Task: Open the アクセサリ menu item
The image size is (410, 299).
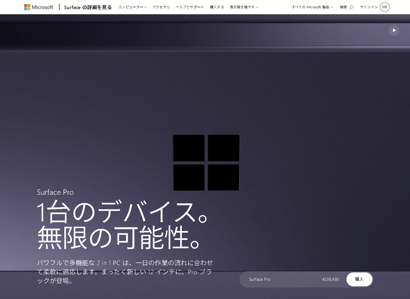Action: (x=161, y=7)
